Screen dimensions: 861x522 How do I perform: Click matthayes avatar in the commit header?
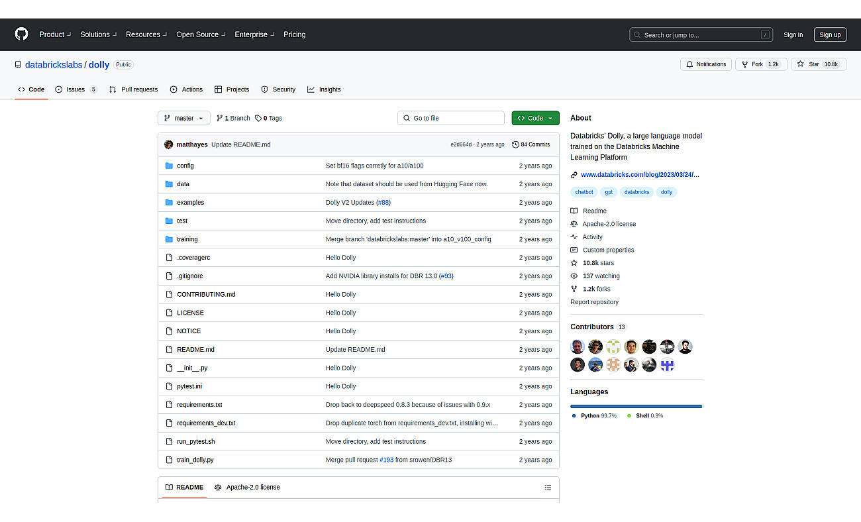169,144
